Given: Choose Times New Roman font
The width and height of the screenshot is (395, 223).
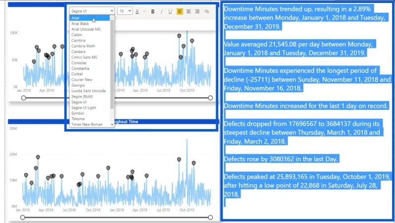Looking at the screenshot, I should [89, 125].
